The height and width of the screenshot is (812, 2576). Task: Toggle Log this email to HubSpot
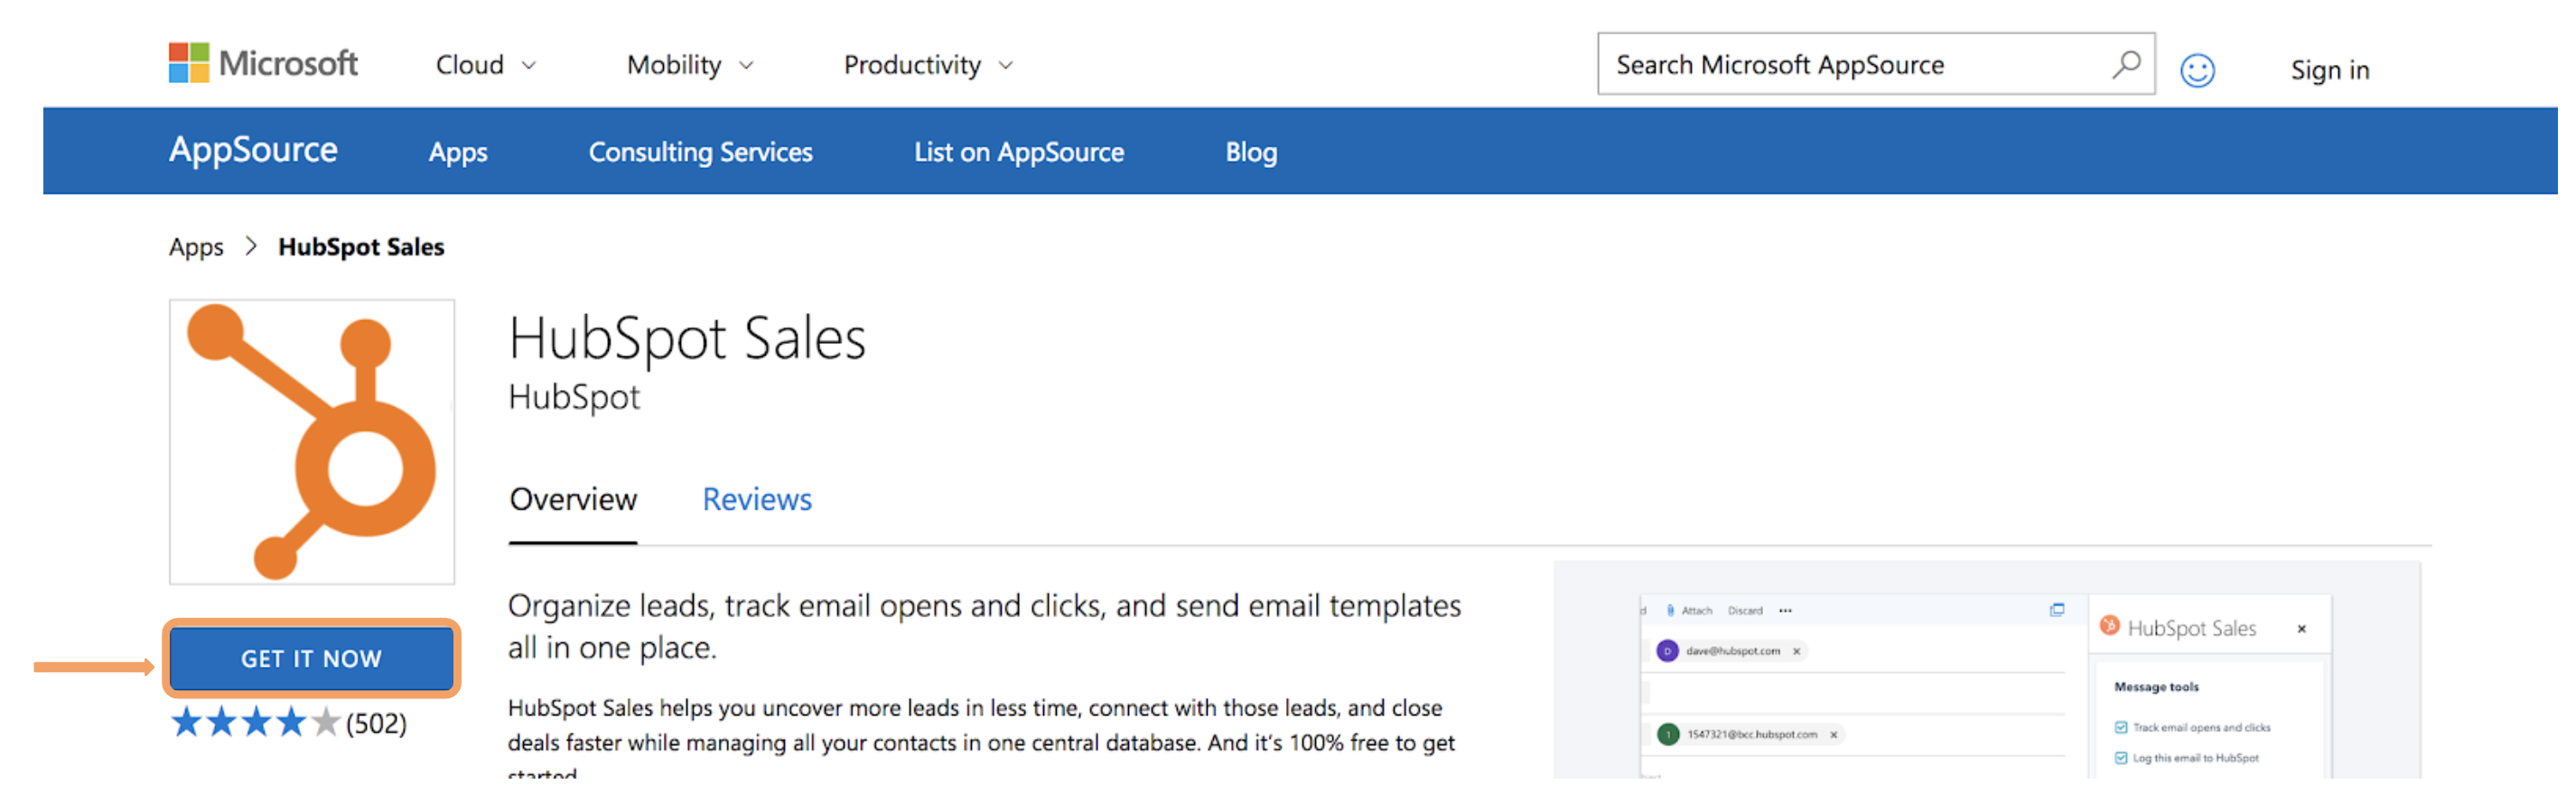(x=2120, y=758)
